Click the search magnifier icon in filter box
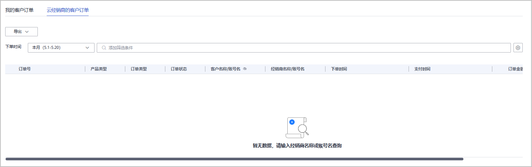The width and height of the screenshot is (532, 167). click(x=104, y=48)
